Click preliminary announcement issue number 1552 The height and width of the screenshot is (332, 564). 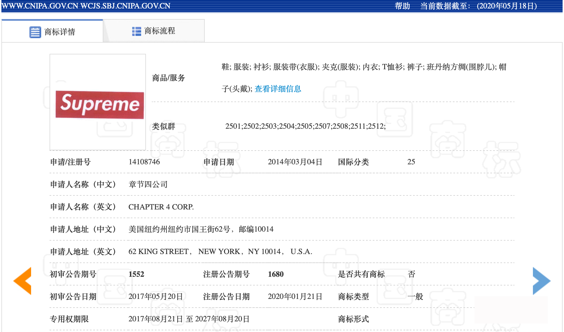tap(136, 274)
